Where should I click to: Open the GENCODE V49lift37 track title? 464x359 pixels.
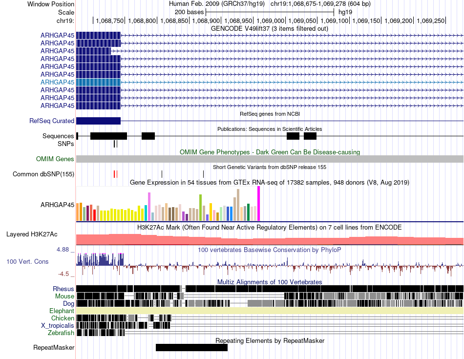269,29
